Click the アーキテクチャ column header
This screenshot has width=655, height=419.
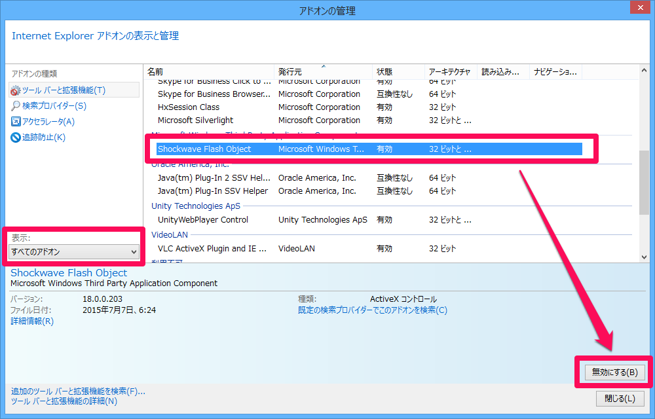click(449, 71)
